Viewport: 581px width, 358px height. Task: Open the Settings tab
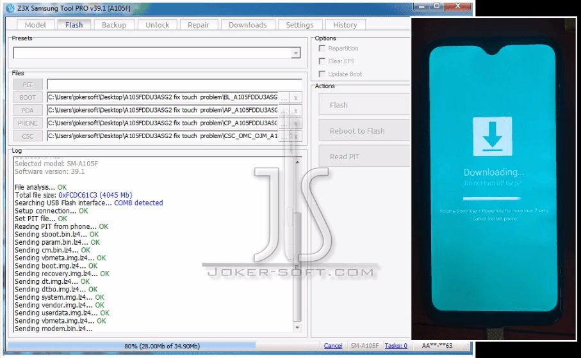pyautogui.click(x=299, y=25)
